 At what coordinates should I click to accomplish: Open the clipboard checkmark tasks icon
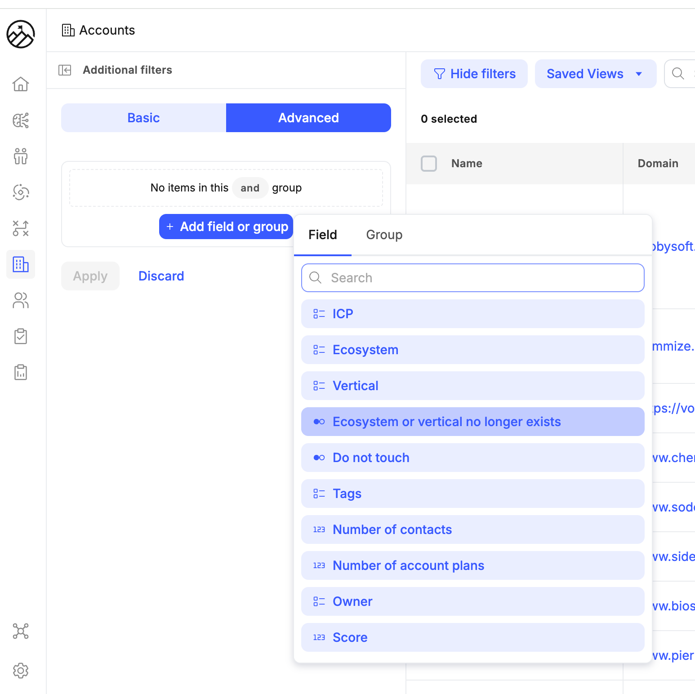point(21,336)
